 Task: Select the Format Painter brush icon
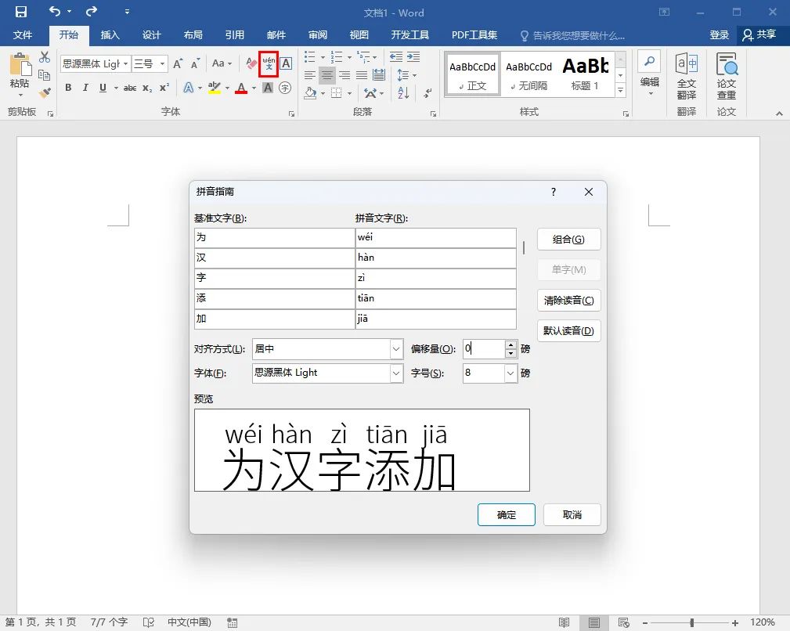pos(45,92)
